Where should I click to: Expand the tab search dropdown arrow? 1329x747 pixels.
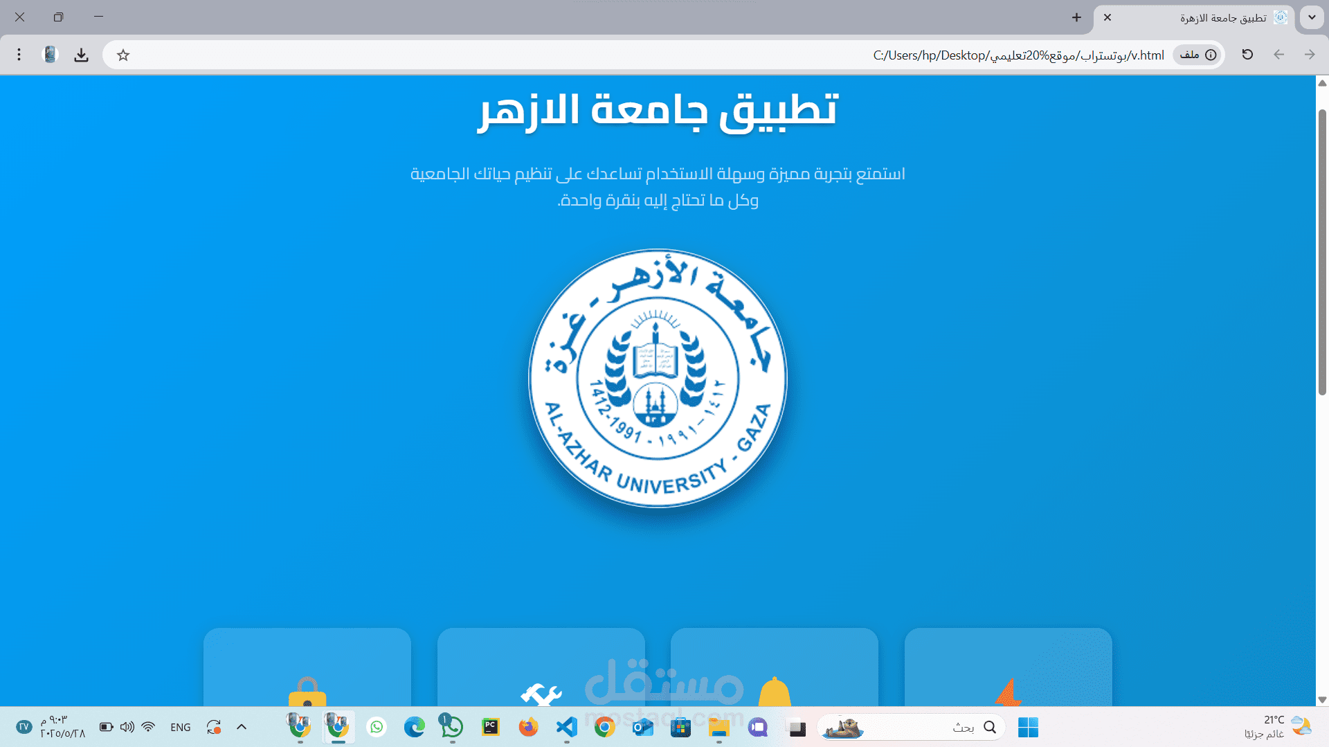pyautogui.click(x=1312, y=17)
